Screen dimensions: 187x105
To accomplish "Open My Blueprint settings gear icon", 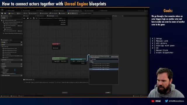I will click(x=21, y=42).
